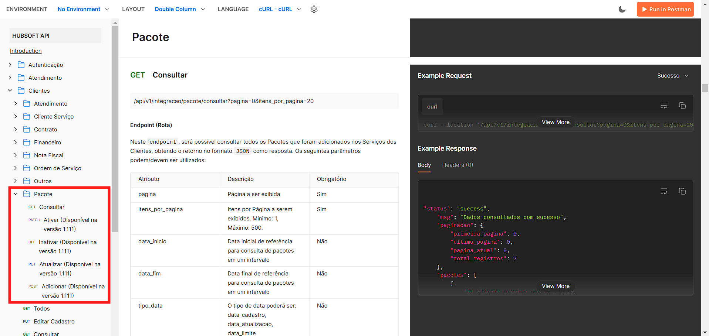Click the 'itens_por_pagina' attribute cell

pos(175,218)
